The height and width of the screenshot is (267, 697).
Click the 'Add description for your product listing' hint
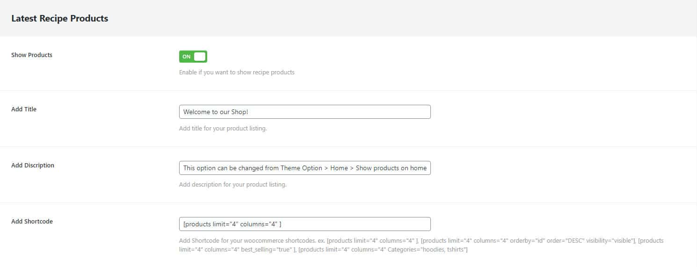(232, 185)
